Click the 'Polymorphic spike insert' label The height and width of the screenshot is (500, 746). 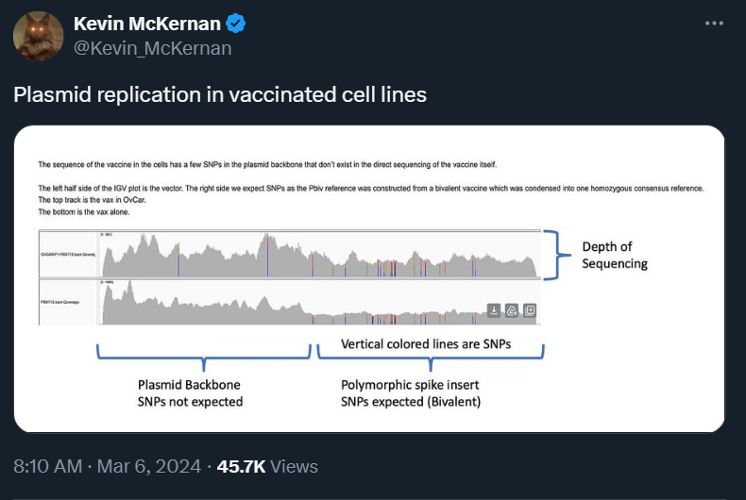(x=410, y=385)
